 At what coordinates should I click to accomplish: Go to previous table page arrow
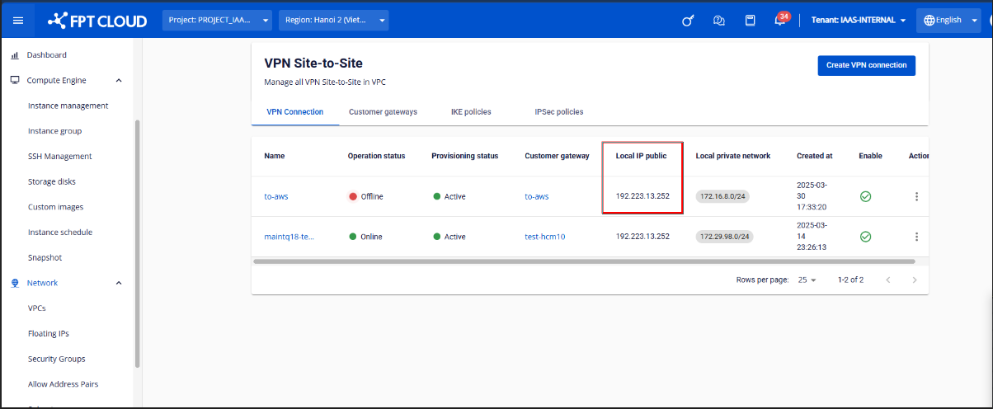tap(888, 280)
